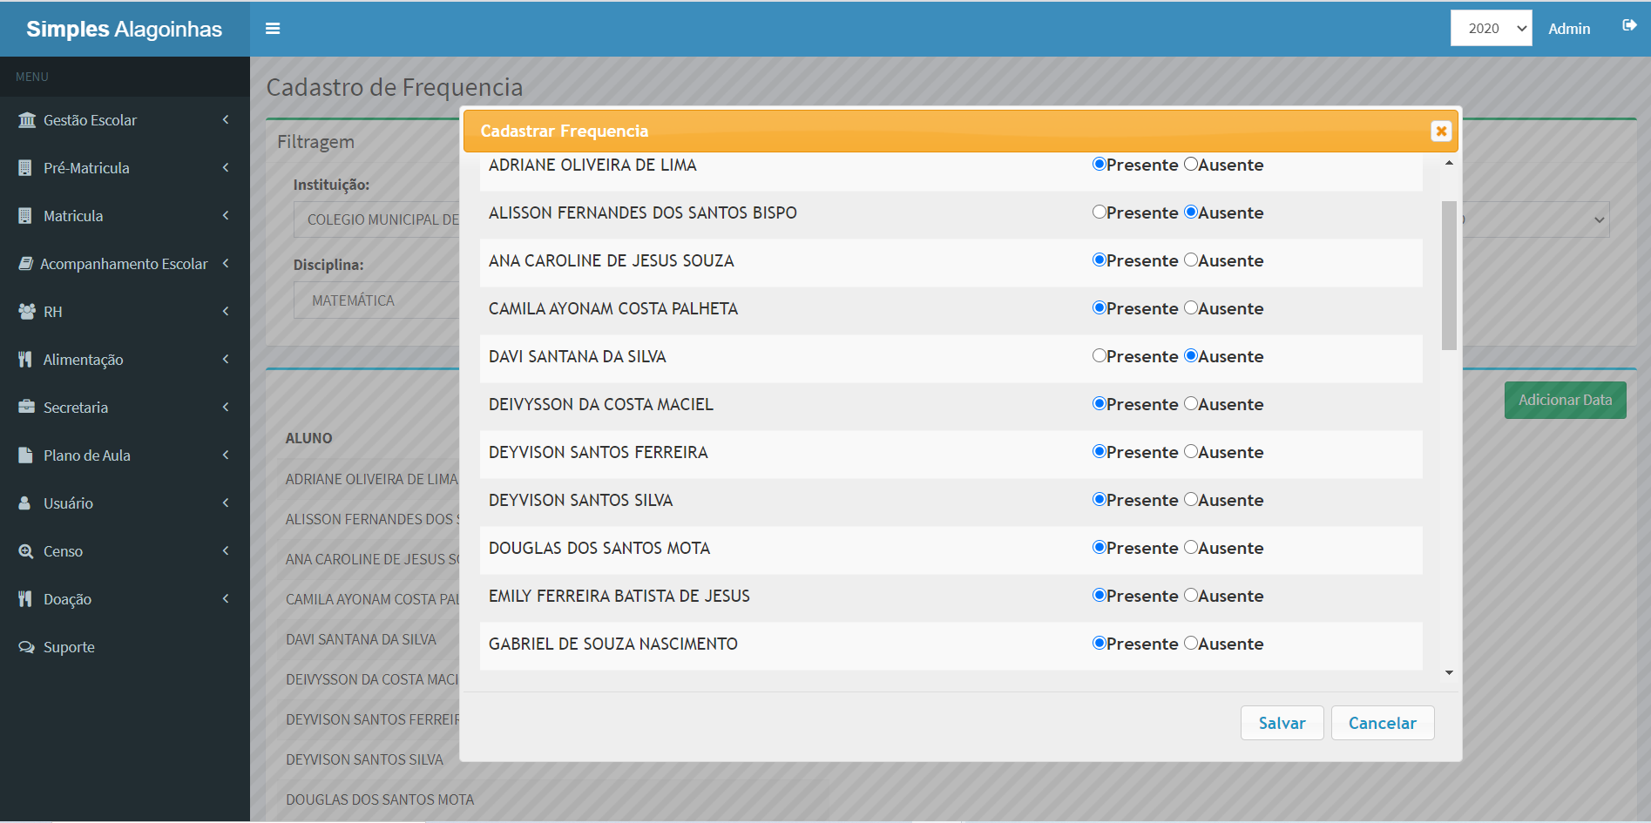Image resolution: width=1651 pixels, height=823 pixels.
Task: Open the Censo menu item
Action: click(125, 551)
